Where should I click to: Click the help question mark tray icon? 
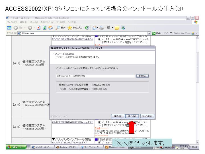177,147
